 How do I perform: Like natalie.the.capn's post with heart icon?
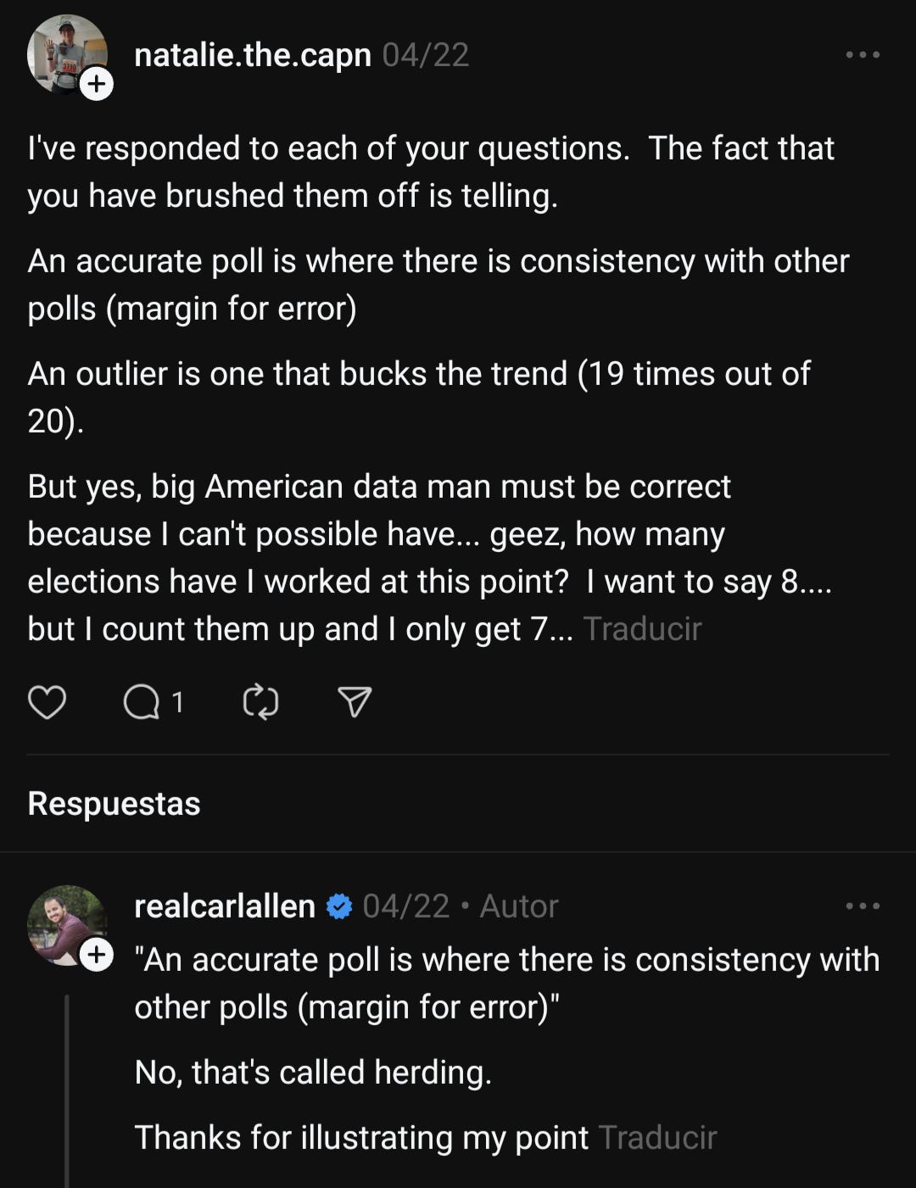pos(47,703)
